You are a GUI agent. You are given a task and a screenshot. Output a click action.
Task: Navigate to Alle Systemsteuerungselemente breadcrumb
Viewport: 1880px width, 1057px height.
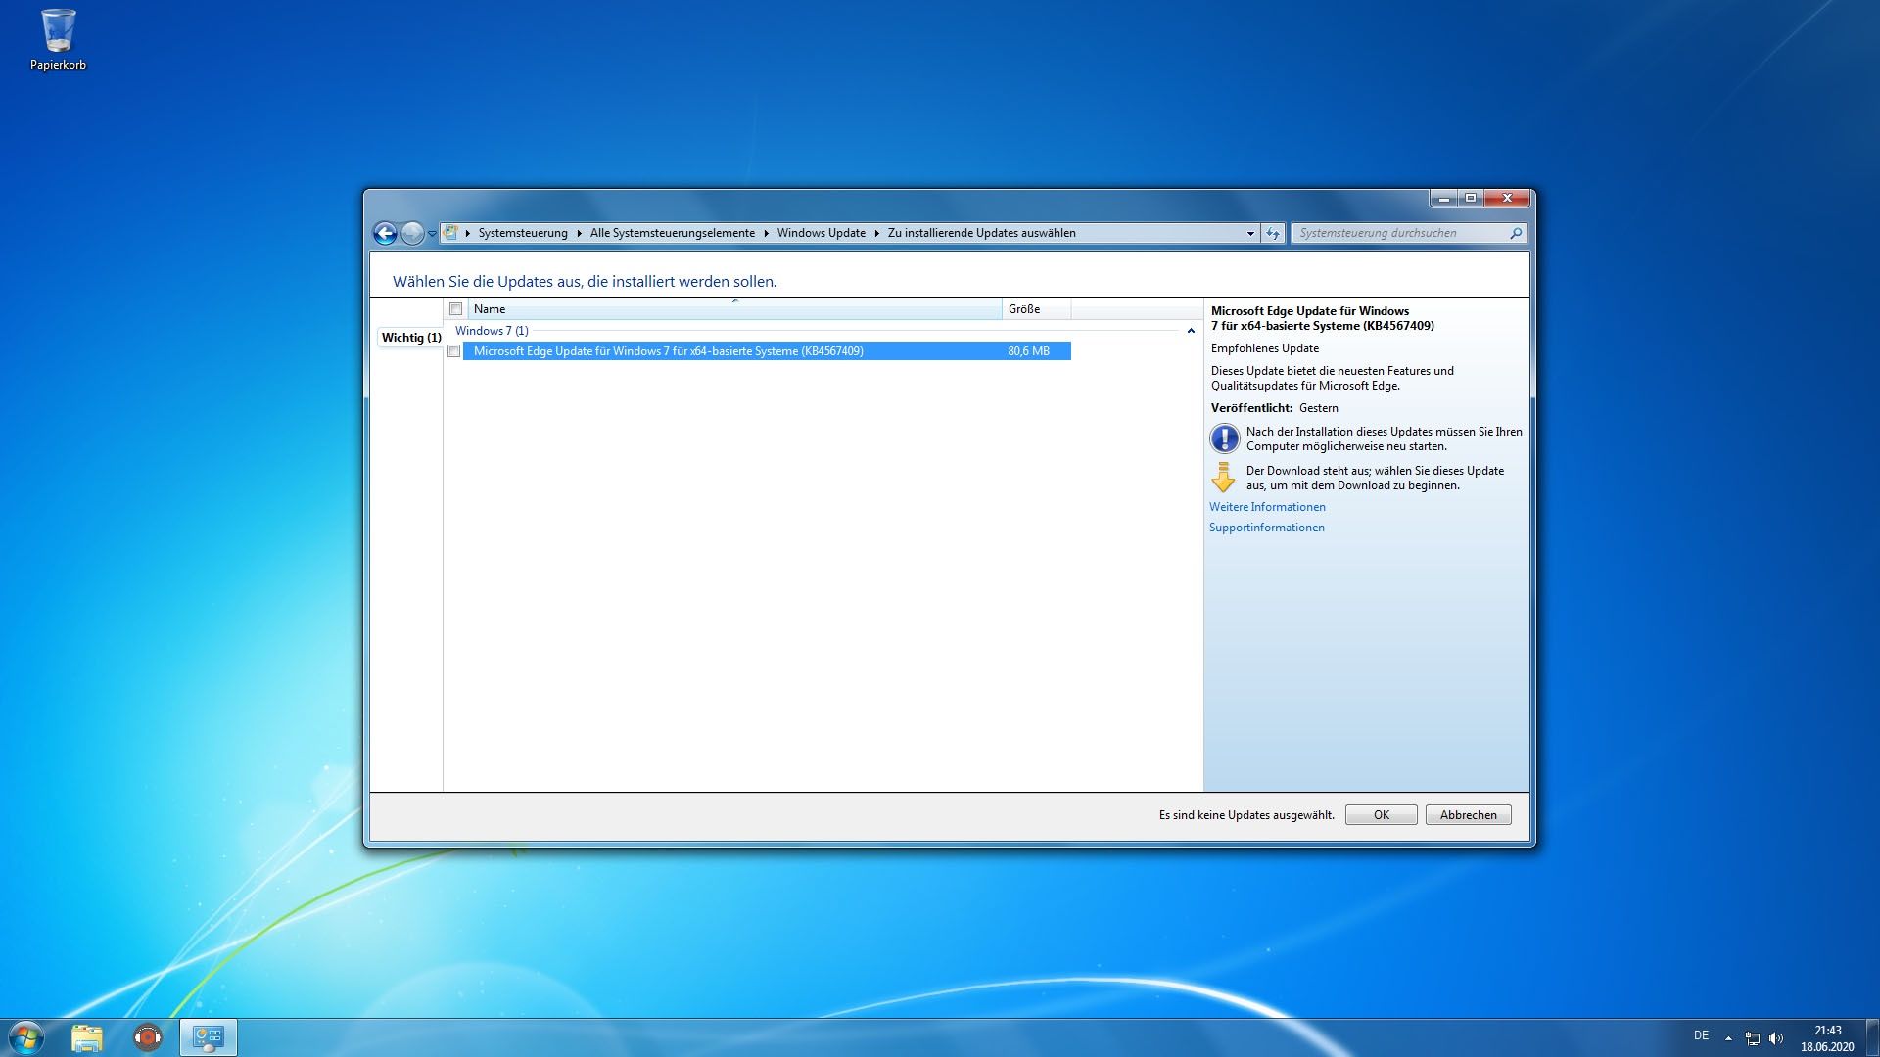(x=673, y=233)
